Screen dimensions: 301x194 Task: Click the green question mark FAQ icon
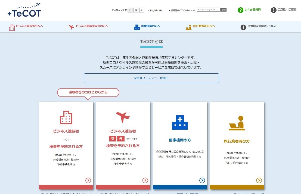pyautogui.click(x=240, y=10)
